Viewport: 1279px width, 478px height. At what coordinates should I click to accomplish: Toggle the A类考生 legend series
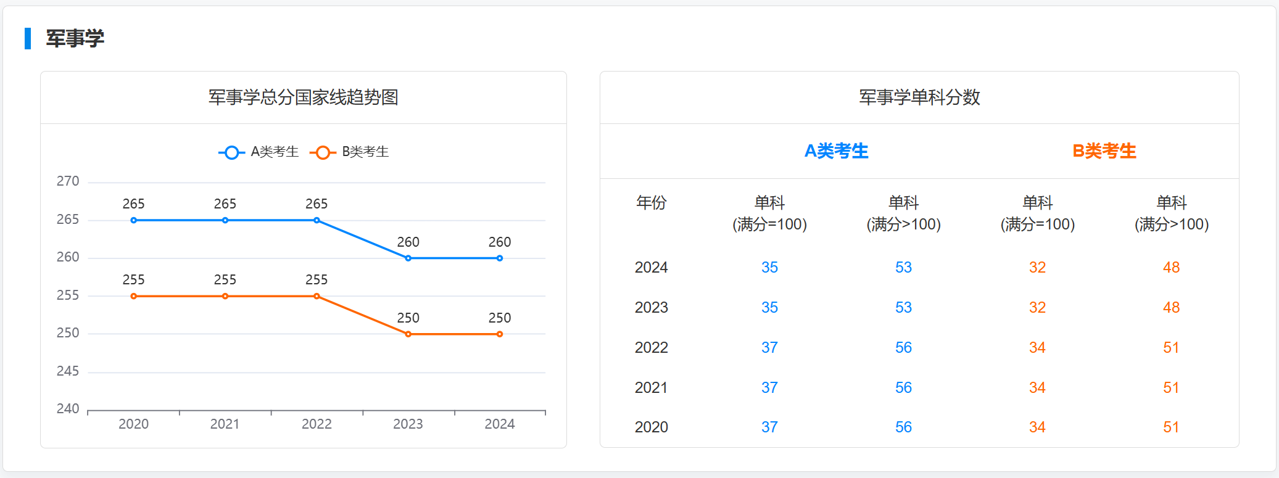click(x=259, y=152)
